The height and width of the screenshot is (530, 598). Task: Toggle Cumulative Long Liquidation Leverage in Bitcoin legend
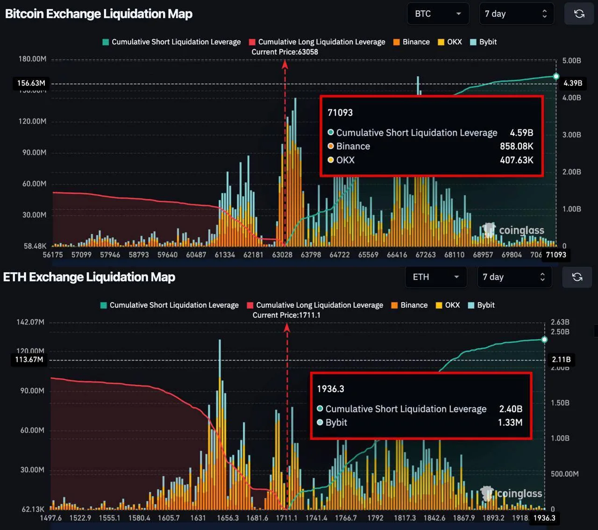click(x=317, y=42)
